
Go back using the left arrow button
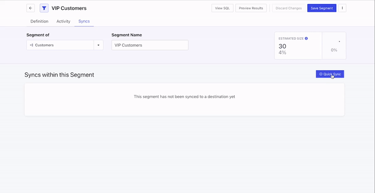click(30, 8)
